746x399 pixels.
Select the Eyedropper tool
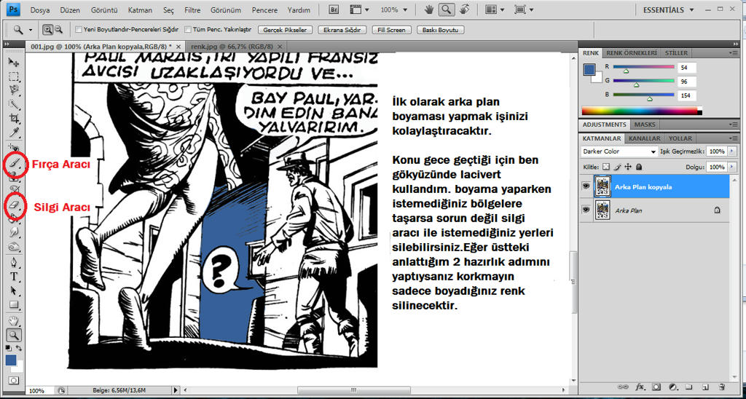(15, 132)
